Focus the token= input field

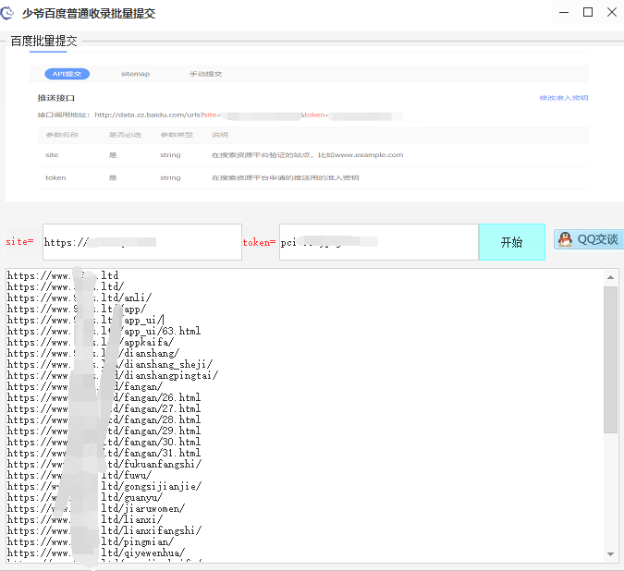tap(378, 242)
